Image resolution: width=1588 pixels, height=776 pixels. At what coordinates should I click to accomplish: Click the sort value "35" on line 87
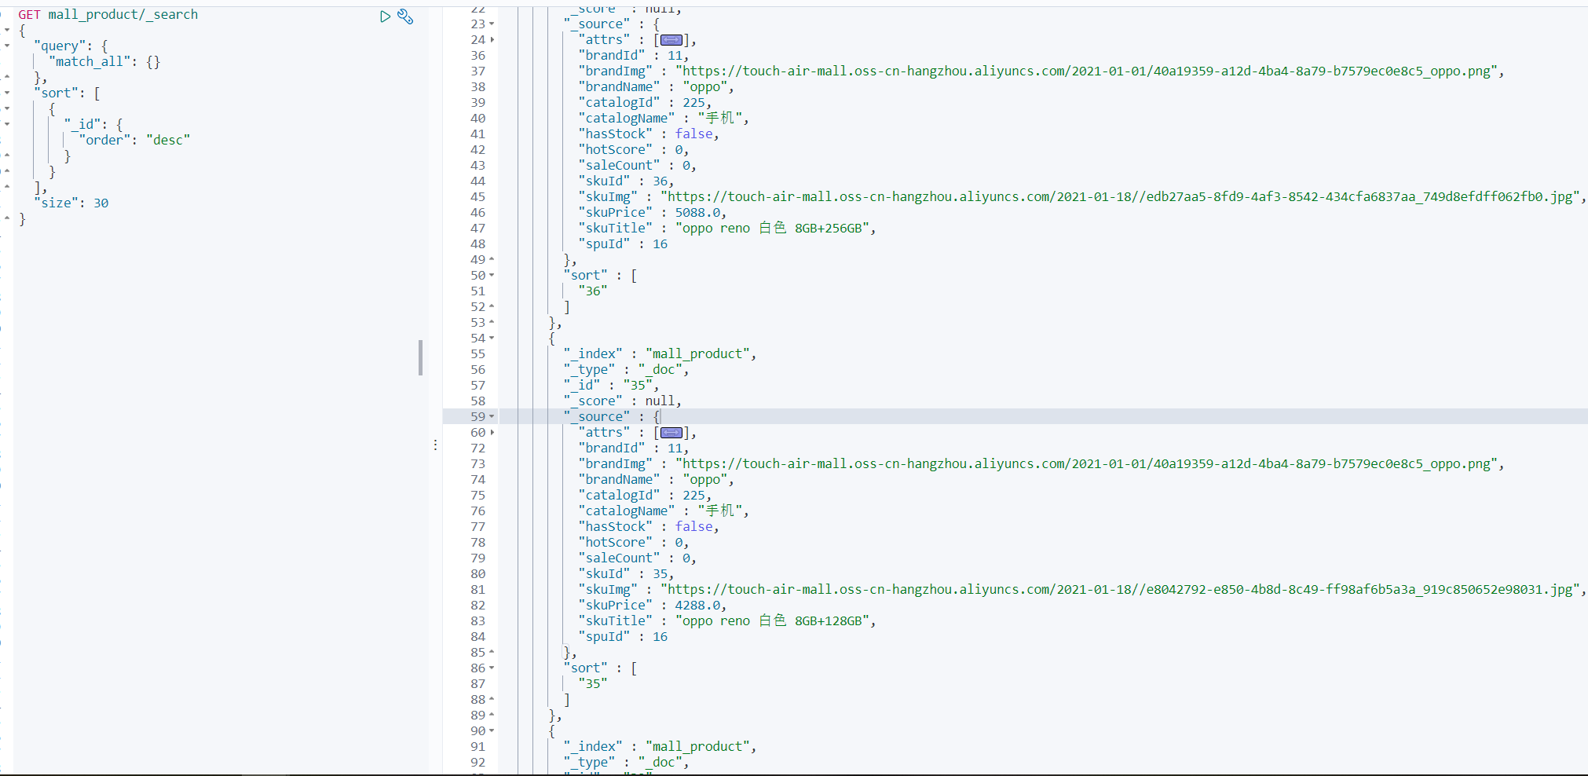(x=593, y=684)
